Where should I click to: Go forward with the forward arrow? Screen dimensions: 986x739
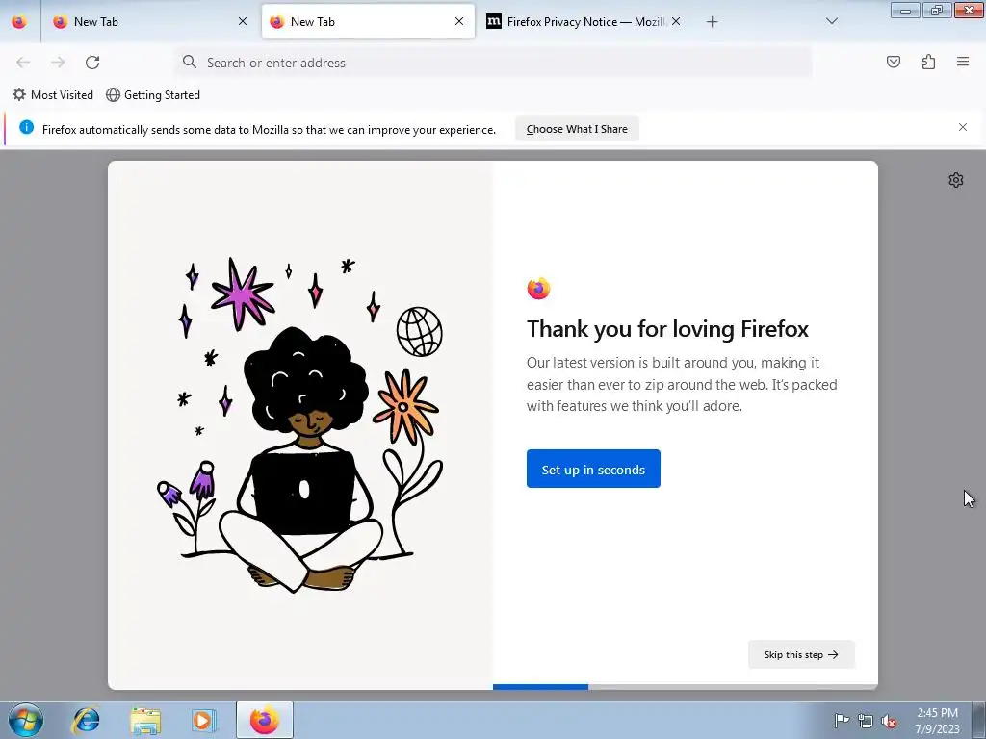point(58,63)
